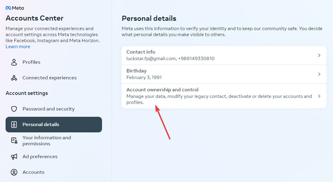Click the Ad preferences megaphone icon
This screenshot has height=182, width=333.
point(14,156)
